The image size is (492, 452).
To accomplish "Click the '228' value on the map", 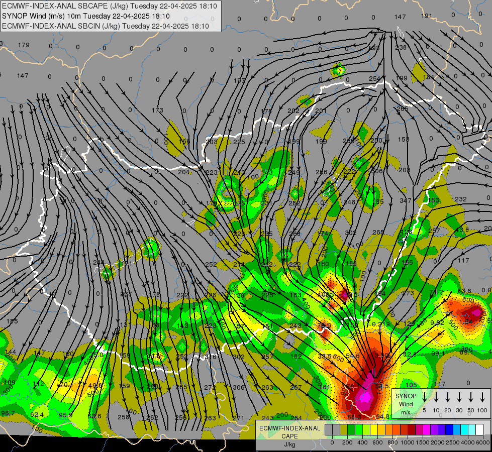I will pos(210,295).
